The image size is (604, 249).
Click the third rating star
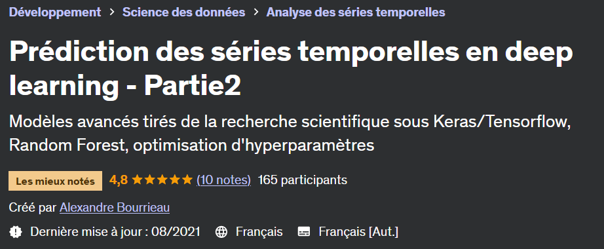(x=162, y=180)
